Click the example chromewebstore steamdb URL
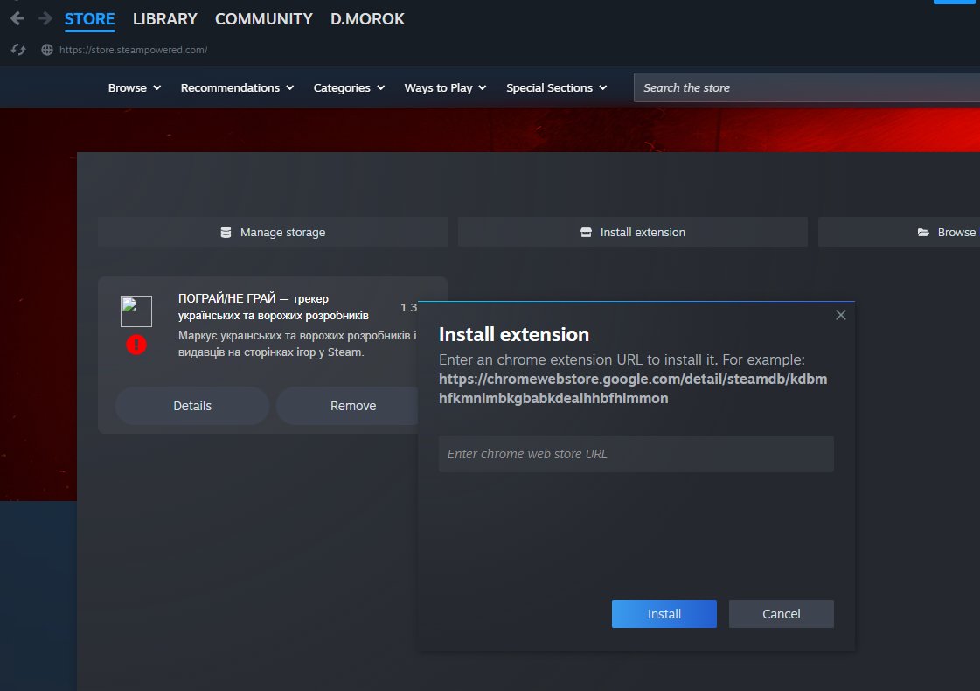 [633, 388]
